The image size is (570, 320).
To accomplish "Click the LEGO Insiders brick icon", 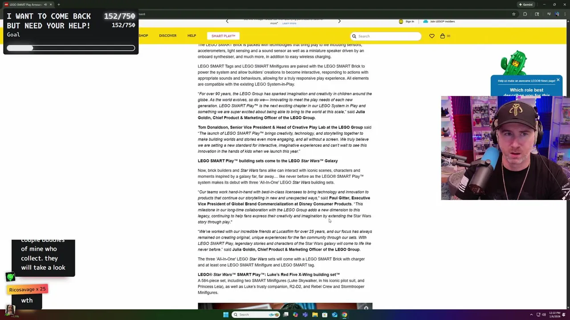I will coord(426,21).
